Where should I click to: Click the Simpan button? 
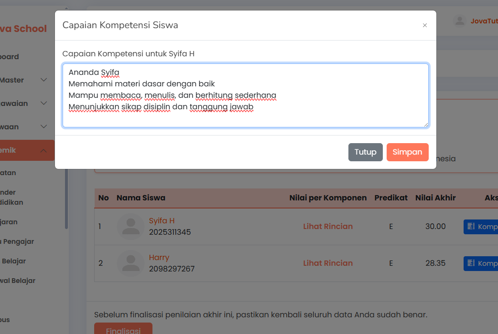(407, 152)
